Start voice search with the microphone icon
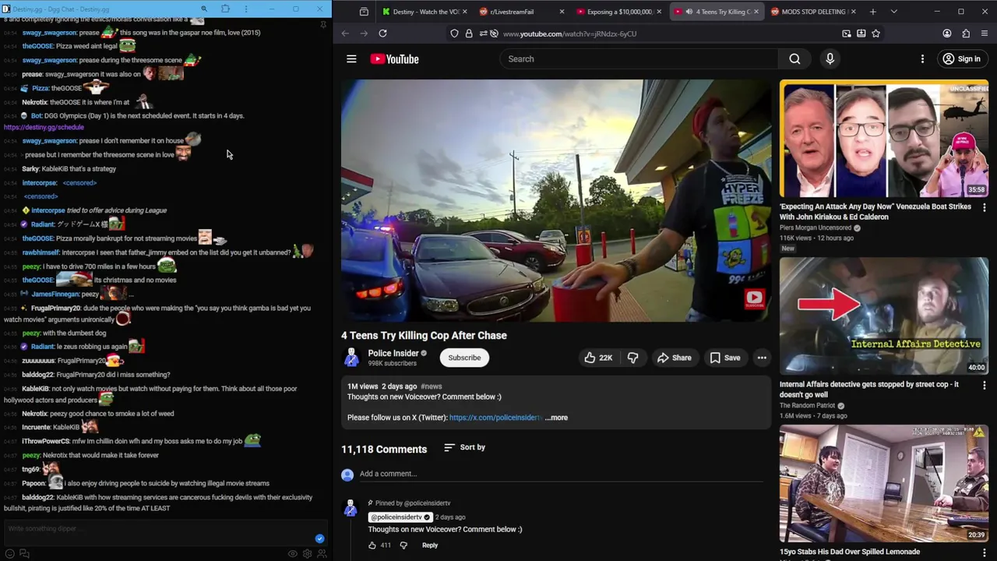The width and height of the screenshot is (997, 561). (x=830, y=59)
